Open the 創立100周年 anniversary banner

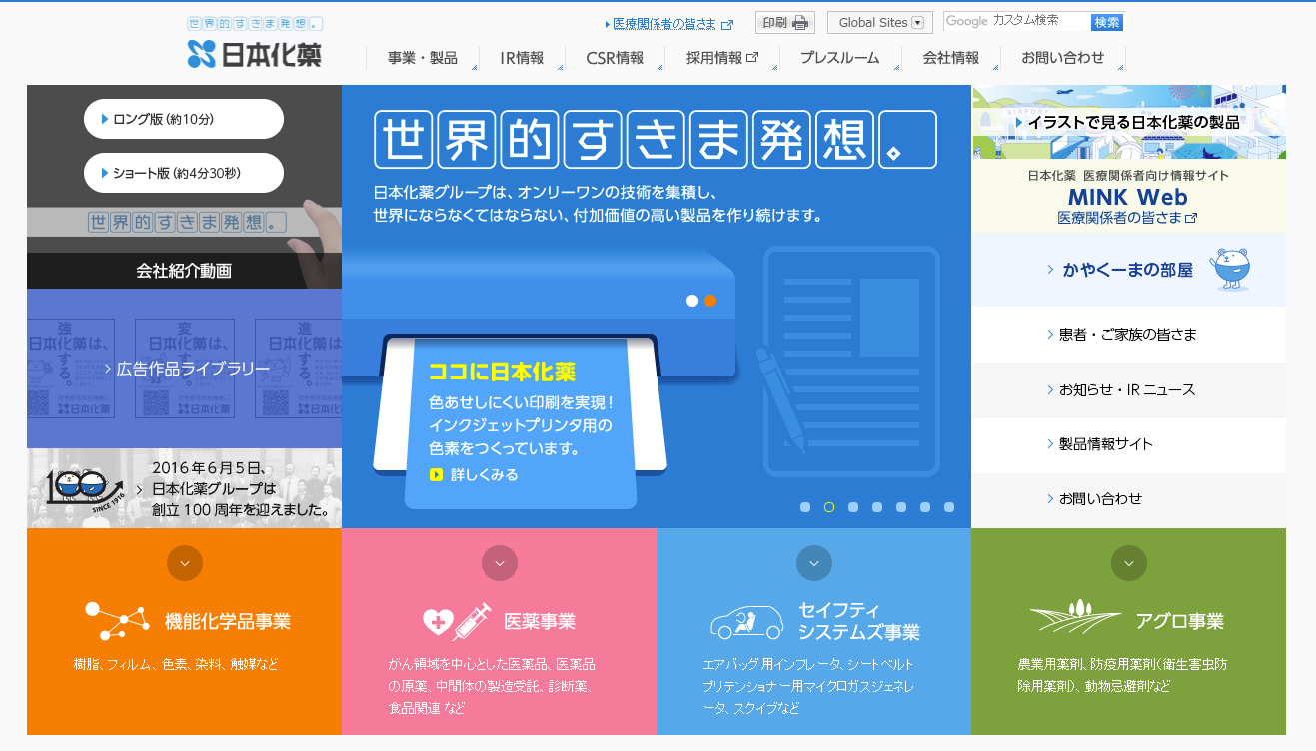[x=185, y=488]
